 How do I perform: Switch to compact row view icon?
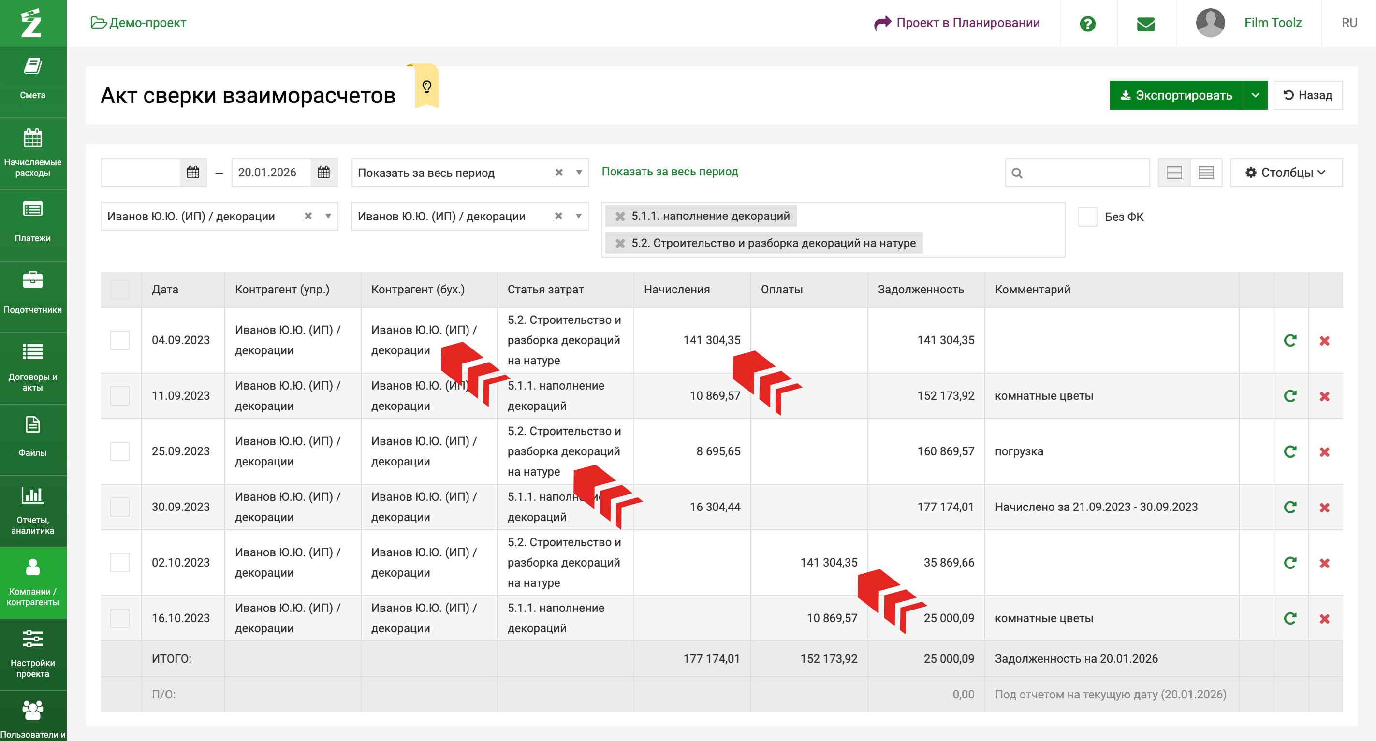(1206, 173)
